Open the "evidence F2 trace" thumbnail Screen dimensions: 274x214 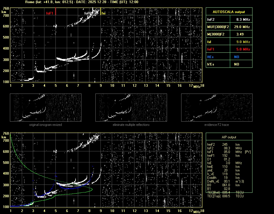[x=217, y=107]
